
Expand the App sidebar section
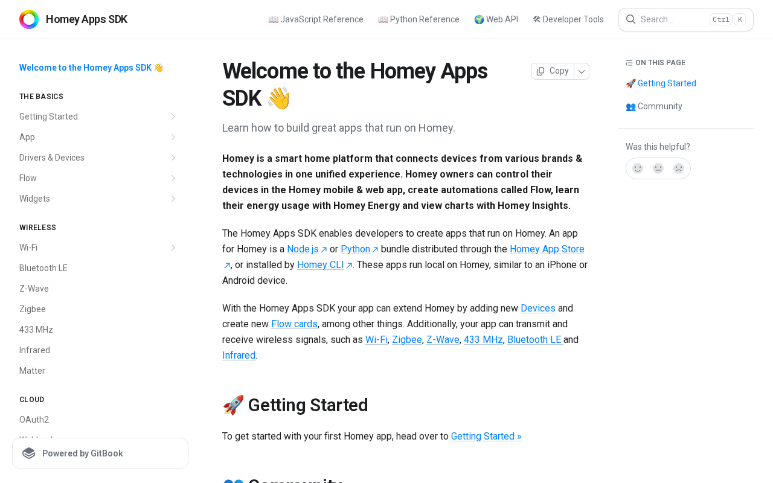point(173,137)
